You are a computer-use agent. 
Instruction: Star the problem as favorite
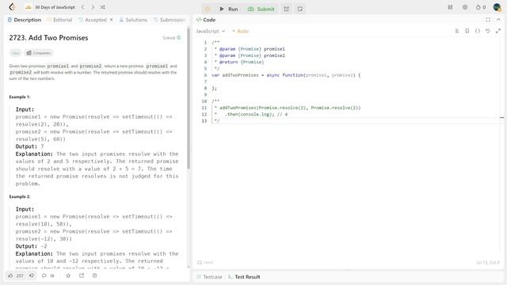68,275
